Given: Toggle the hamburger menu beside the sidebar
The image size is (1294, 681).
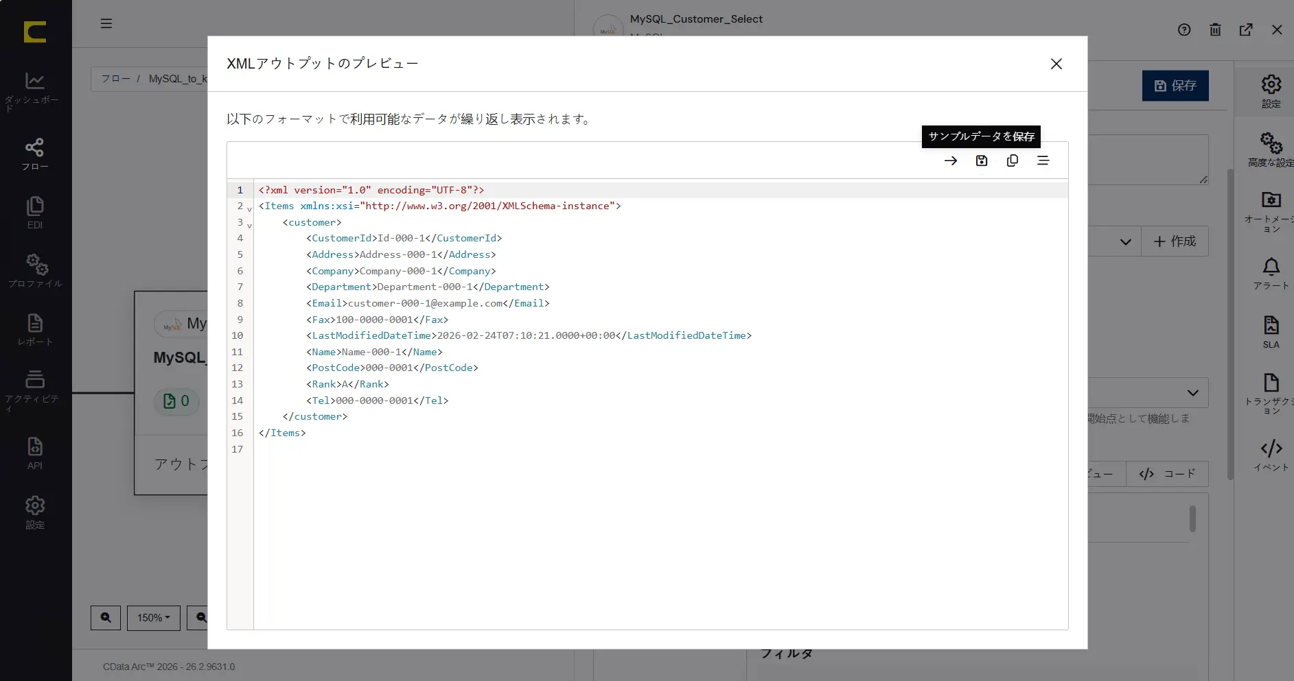Looking at the screenshot, I should [x=106, y=23].
